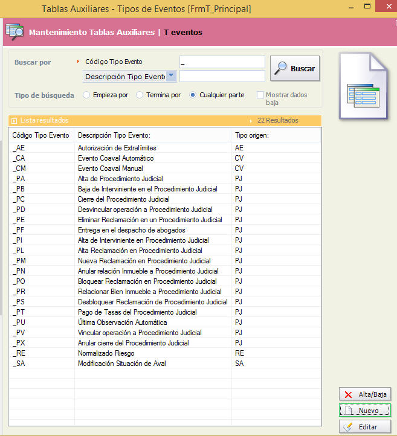The height and width of the screenshot is (436, 397).
Task: Click the AE tipo origen cell
Action: (239, 148)
